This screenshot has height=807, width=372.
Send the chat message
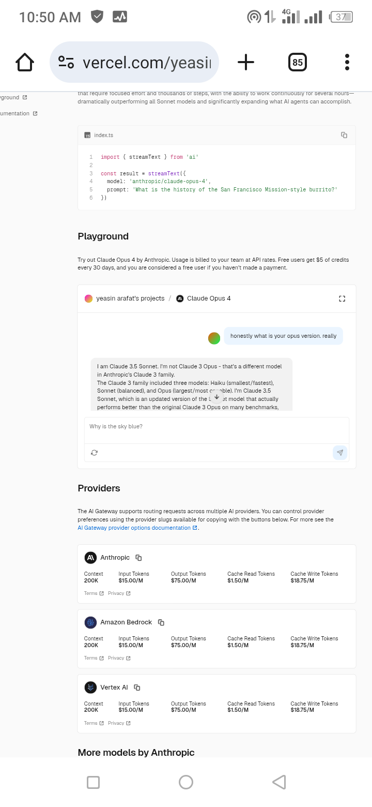340,453
